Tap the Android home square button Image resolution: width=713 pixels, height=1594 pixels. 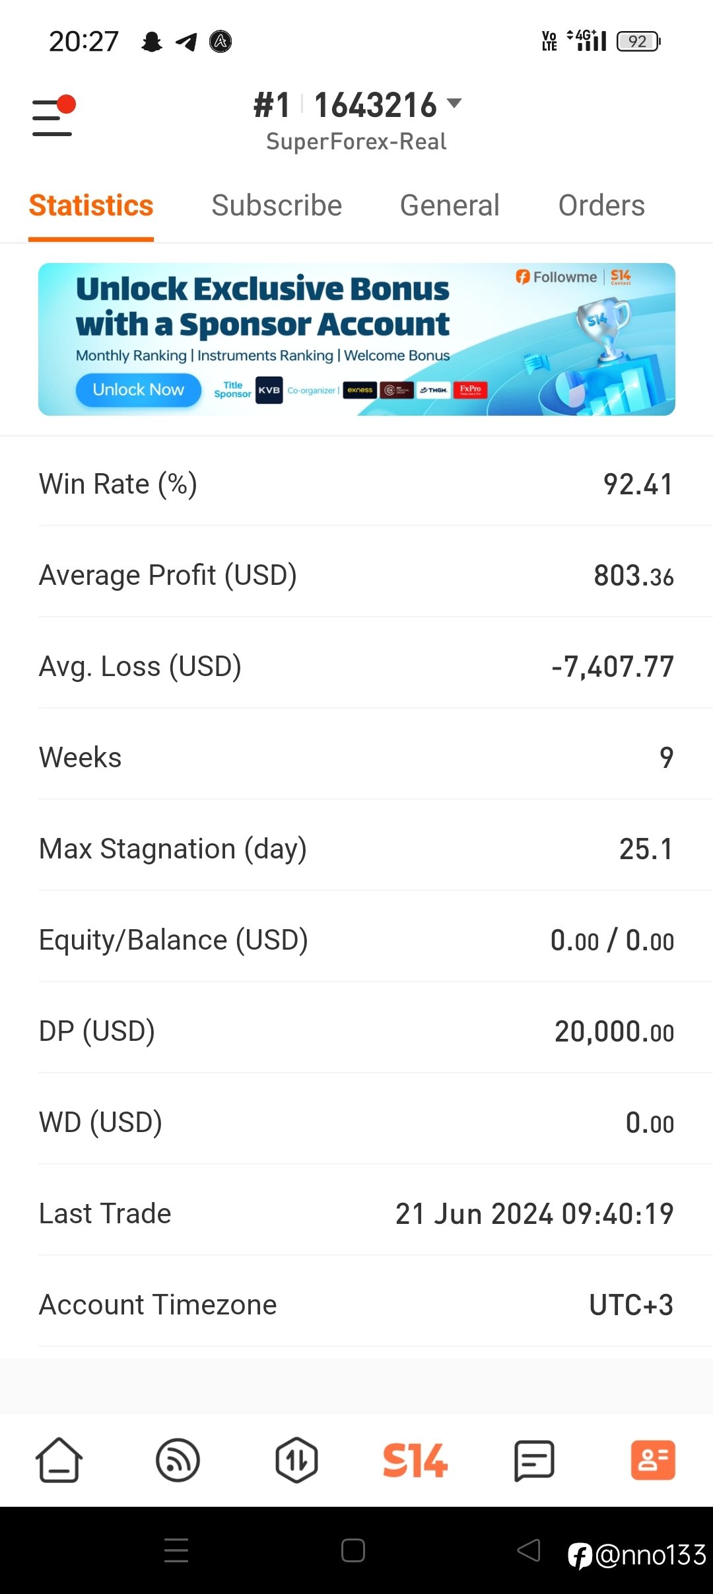[353, 1550]
